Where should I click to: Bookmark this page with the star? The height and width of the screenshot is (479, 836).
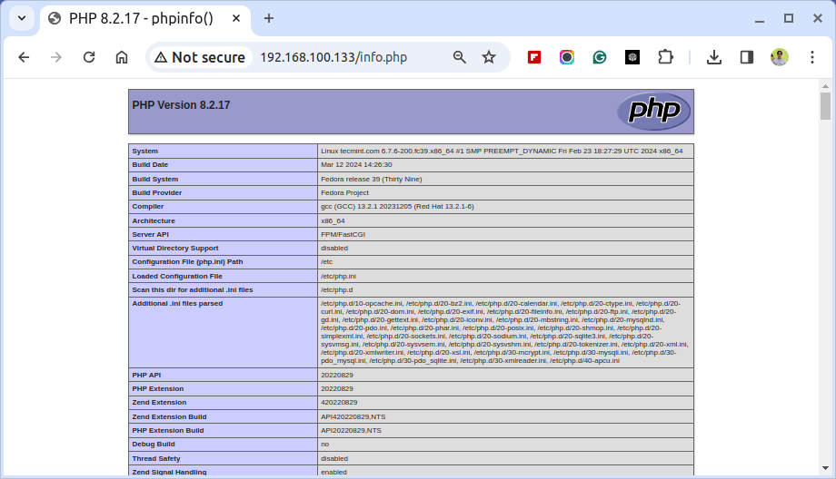coord(488,57)
